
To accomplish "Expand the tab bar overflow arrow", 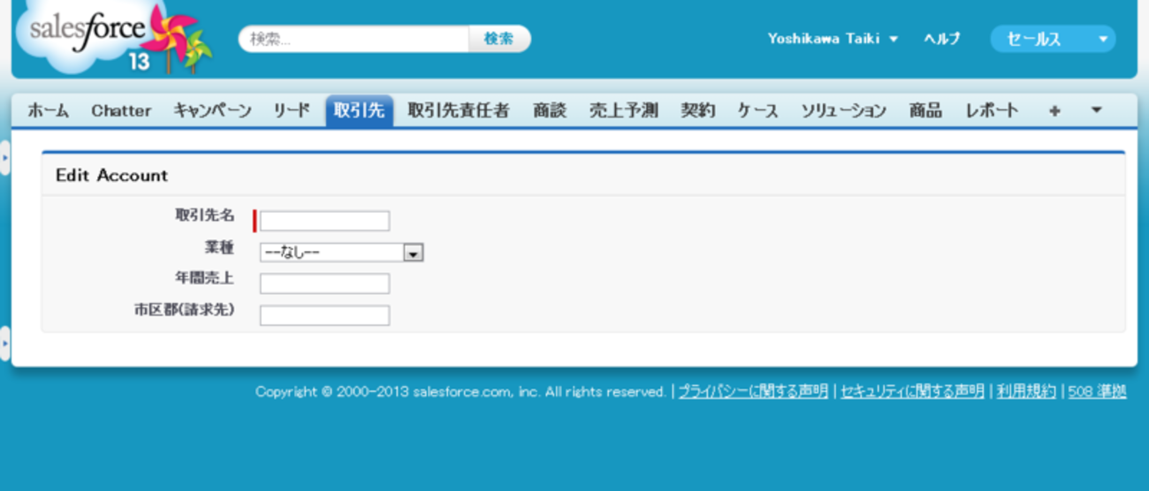I will tap(1096, 110).
